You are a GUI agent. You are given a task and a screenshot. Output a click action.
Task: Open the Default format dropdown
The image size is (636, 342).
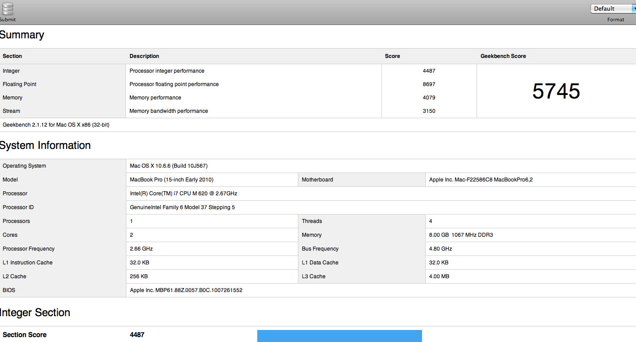[613, 8]
